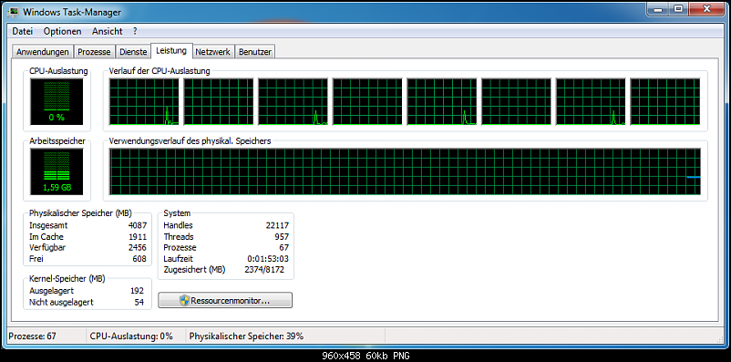731x362 pixels.
Task: Maximize the Task-Manager window
Action: pyautogui.click(x=677, y=8)
